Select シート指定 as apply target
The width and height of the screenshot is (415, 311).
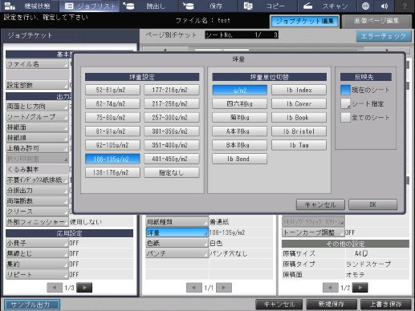(345, 103)
